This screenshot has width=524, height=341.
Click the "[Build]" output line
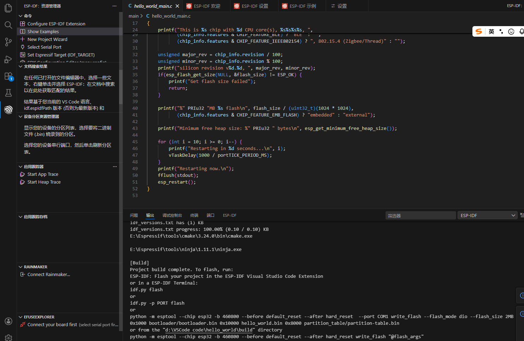tap(140, 263)
